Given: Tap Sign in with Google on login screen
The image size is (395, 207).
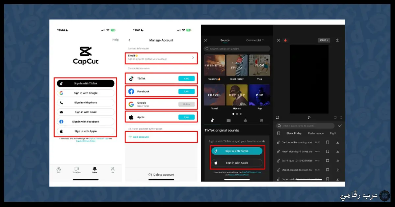Looking at the screenshot, I should click(86, 93).
